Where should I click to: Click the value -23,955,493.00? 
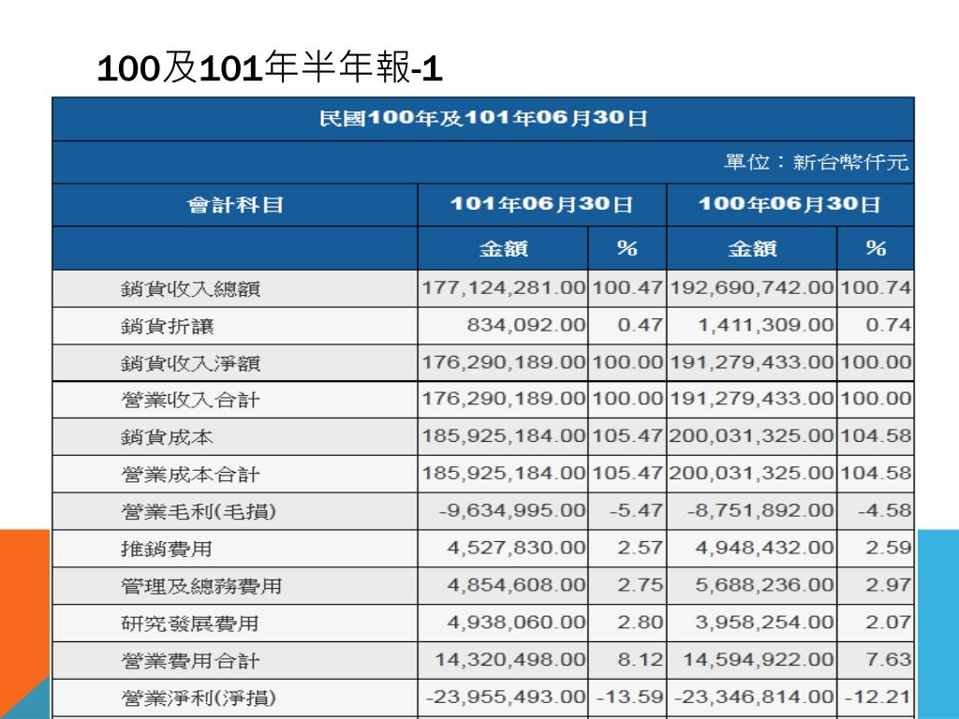coord(505,697)
